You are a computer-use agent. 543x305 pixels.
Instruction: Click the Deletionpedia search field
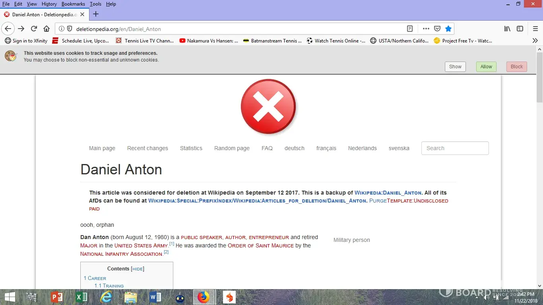coord(455,148)
